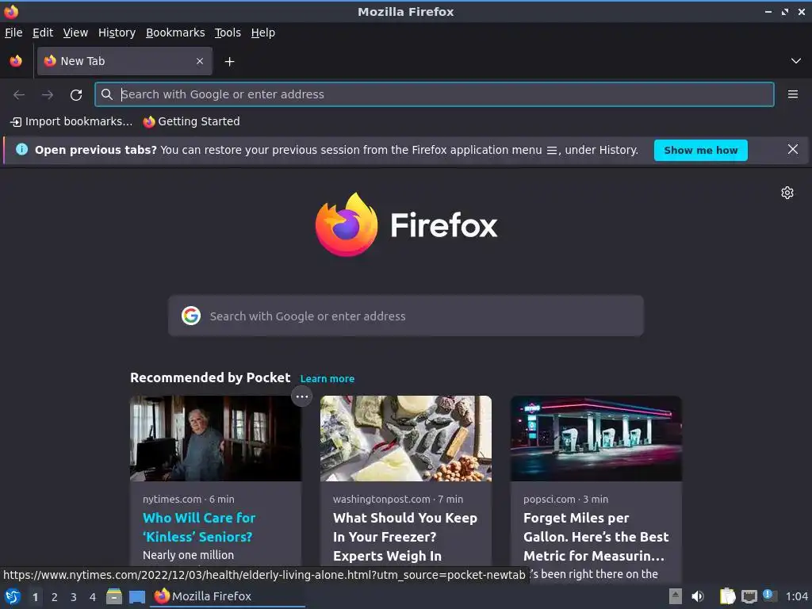The image size is (812, 609).
Task: Open the gas station article thumbnail
Action: [x=596, y=438]
